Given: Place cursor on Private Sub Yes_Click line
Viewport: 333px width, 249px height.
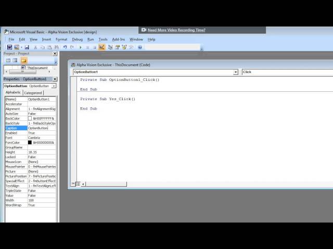Looking at the screenshot, I should [x=108, y=99].
